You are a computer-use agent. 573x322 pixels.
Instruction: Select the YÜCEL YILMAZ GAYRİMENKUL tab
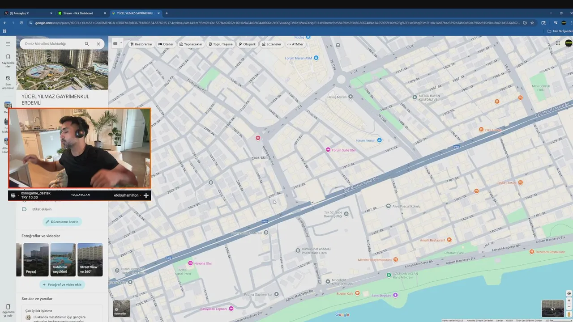(x=136, y=13)
